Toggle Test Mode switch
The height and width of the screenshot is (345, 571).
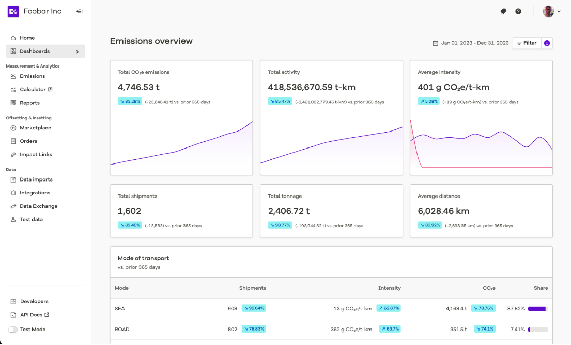point(13,330)
